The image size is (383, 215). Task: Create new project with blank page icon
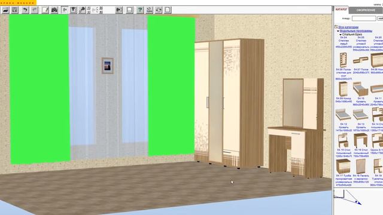[x=168, y=10]
